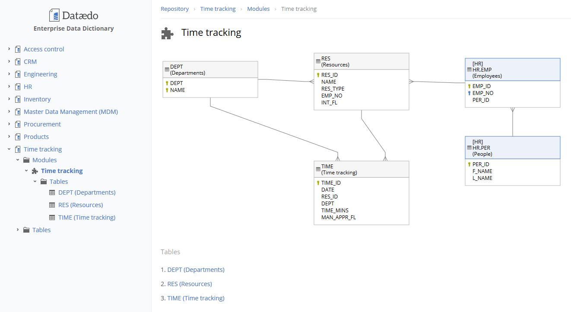Click the database icon next to CRM
Viewport: 571px width, 312px height.
pyautogui.click(x=18, y=62)
